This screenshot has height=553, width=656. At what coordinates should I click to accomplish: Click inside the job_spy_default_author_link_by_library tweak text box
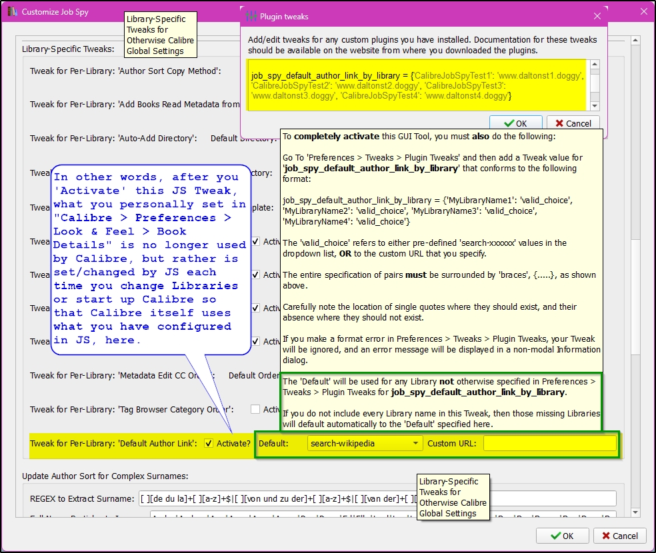tap(417, 85)
